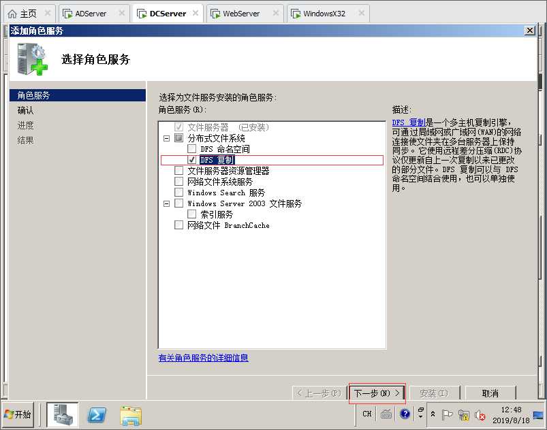Click the 安装(I) install button
547x430 pixels.
click(434, 393)
